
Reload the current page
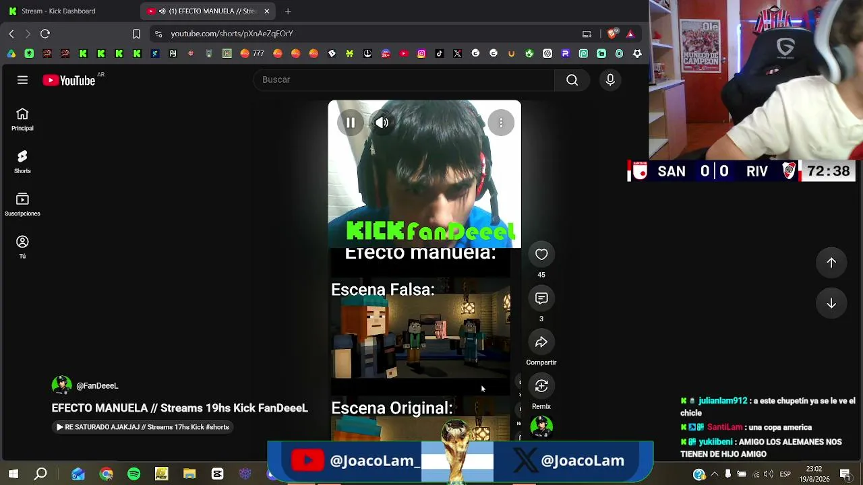[45, 34]
